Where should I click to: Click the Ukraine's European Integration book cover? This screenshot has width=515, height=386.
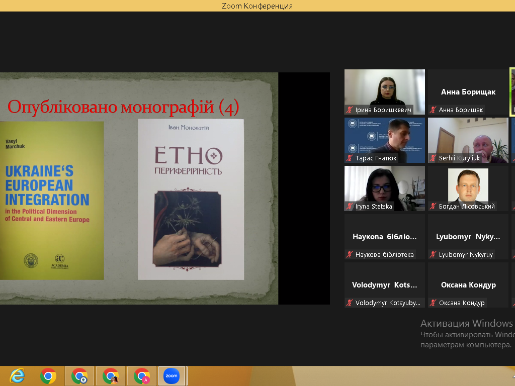(51, 200)
